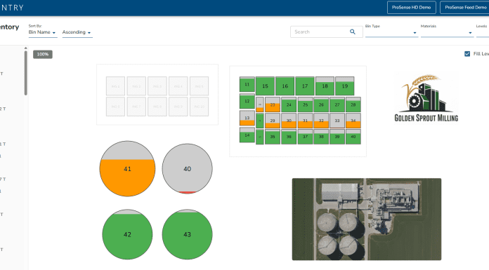
Task: Open orange bin 31
Action: (305, 121)
